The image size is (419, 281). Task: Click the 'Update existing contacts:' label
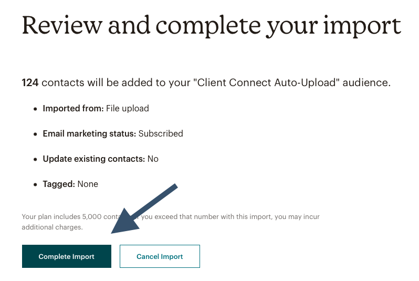(94, 159)
